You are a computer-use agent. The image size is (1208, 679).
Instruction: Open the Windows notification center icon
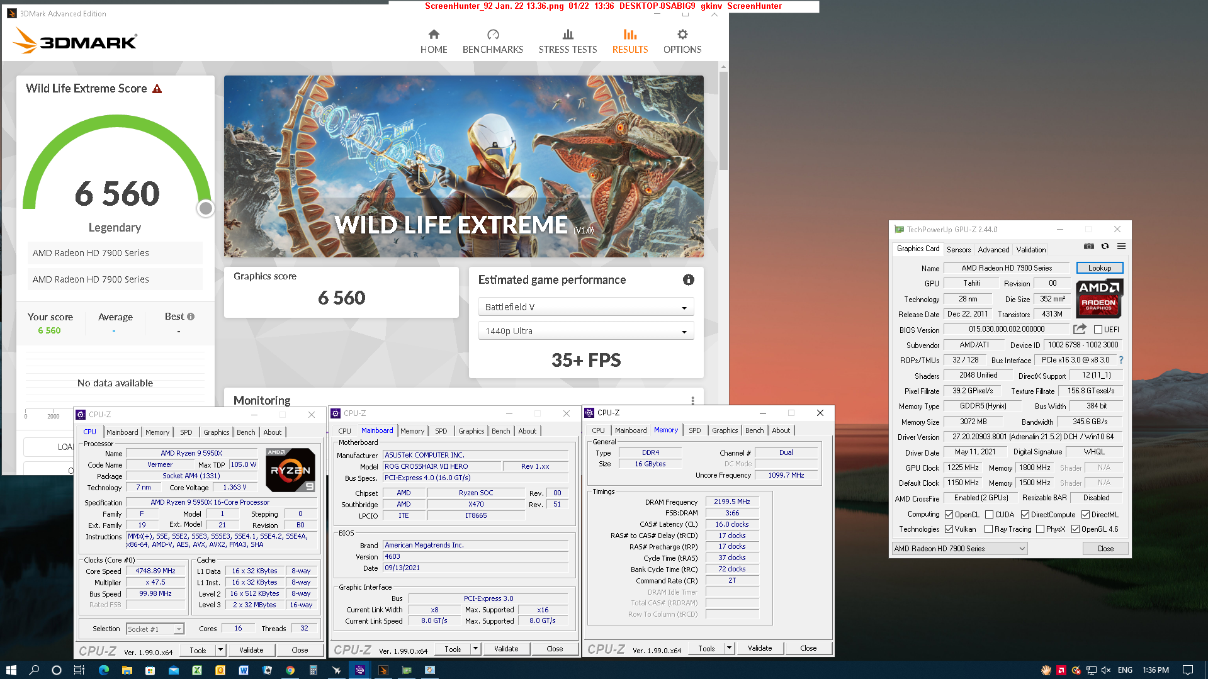1187,670
